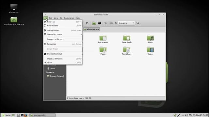Click the clock showing Wed Jun 29
Viewport: 209px width, 117px height.
click(200, 115)
